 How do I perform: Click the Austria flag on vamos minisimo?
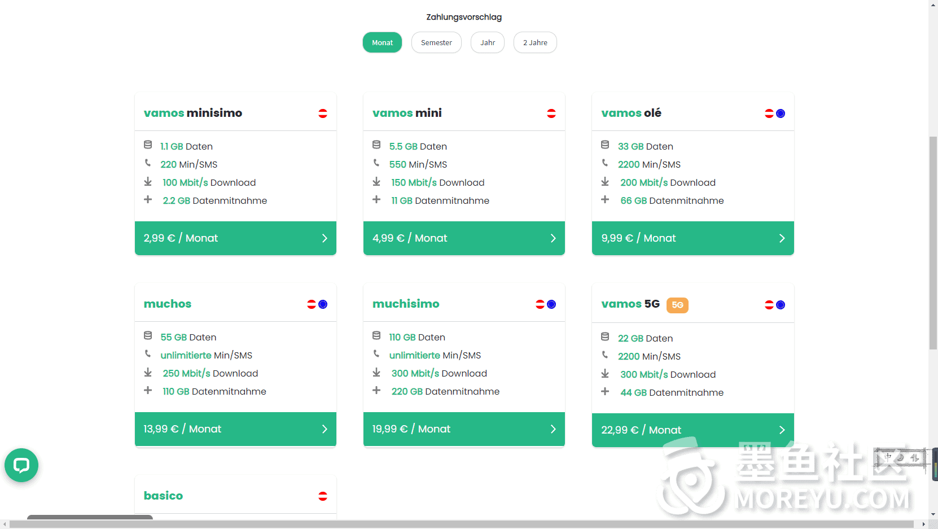(323, 113)
